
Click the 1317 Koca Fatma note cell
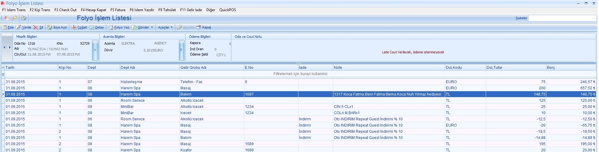click(389, 94)
